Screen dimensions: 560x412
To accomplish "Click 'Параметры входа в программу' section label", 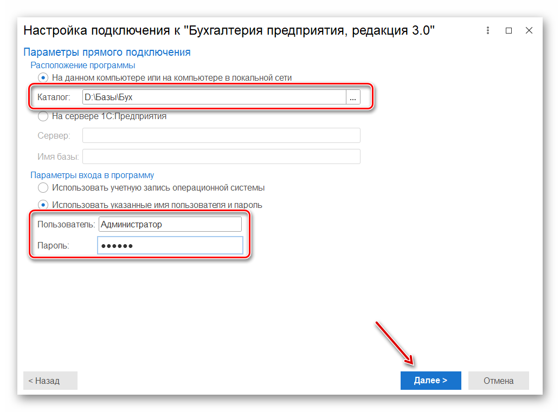I will pyautogui.click(x=92, y=175).
